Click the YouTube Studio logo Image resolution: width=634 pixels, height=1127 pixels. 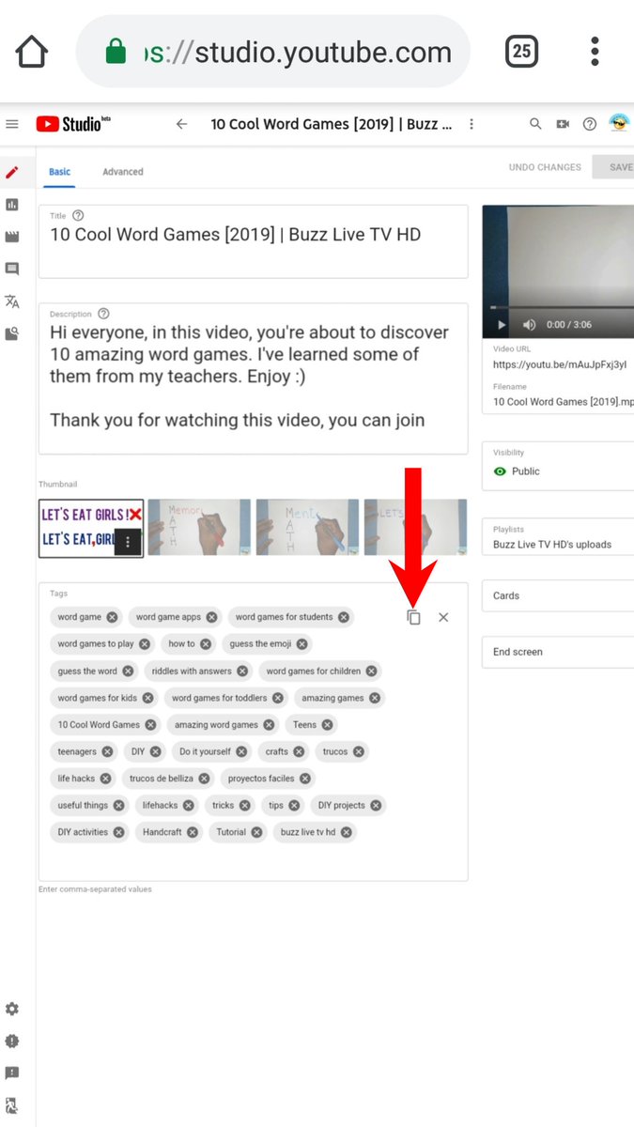[73, 124]
